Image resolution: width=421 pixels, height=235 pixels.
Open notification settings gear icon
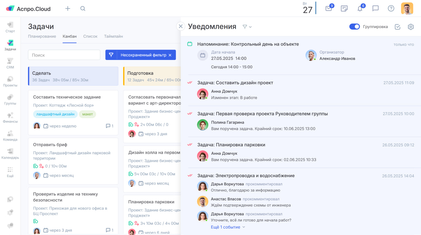tap(411, 27)
